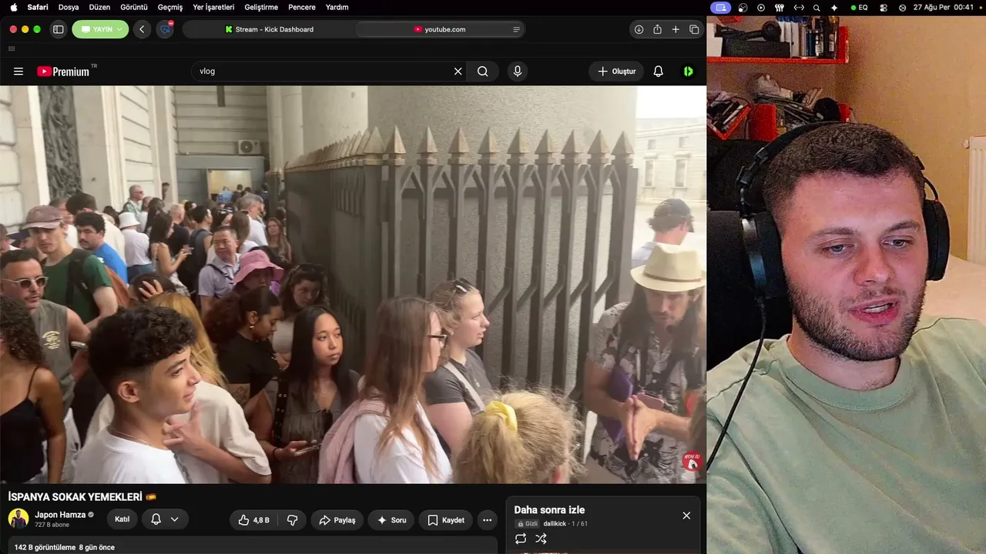Toggle playlist shuffle in Daha sonra izle
Screen dimensions: 986x554
click(x=541, y=539)
